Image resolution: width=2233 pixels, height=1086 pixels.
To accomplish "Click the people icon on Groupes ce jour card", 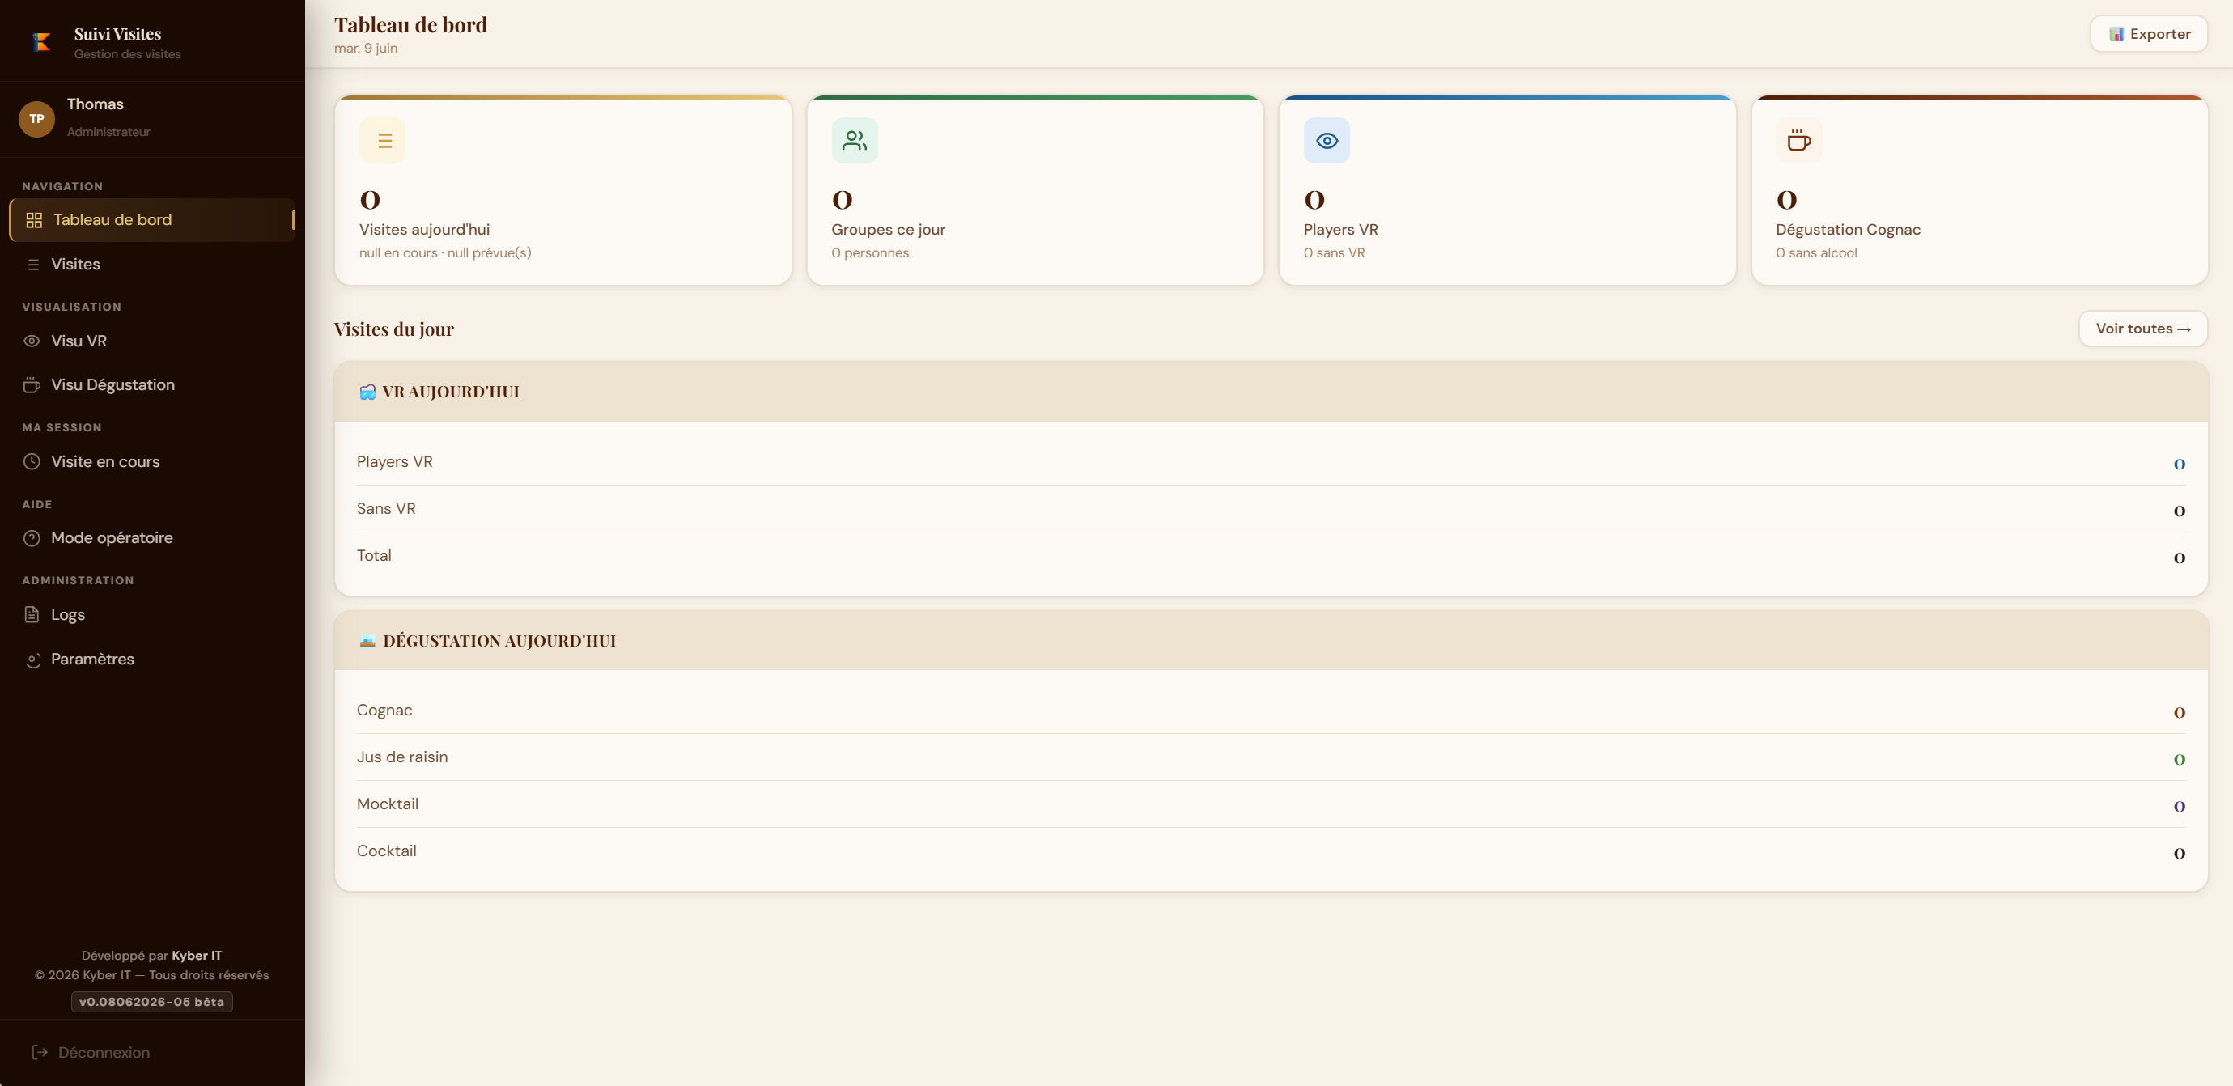I will click(x=855, y=141).
